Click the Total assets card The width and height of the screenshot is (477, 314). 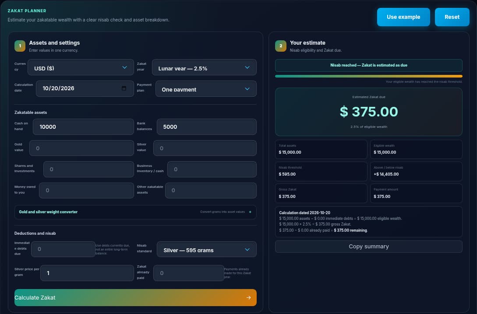321,149
